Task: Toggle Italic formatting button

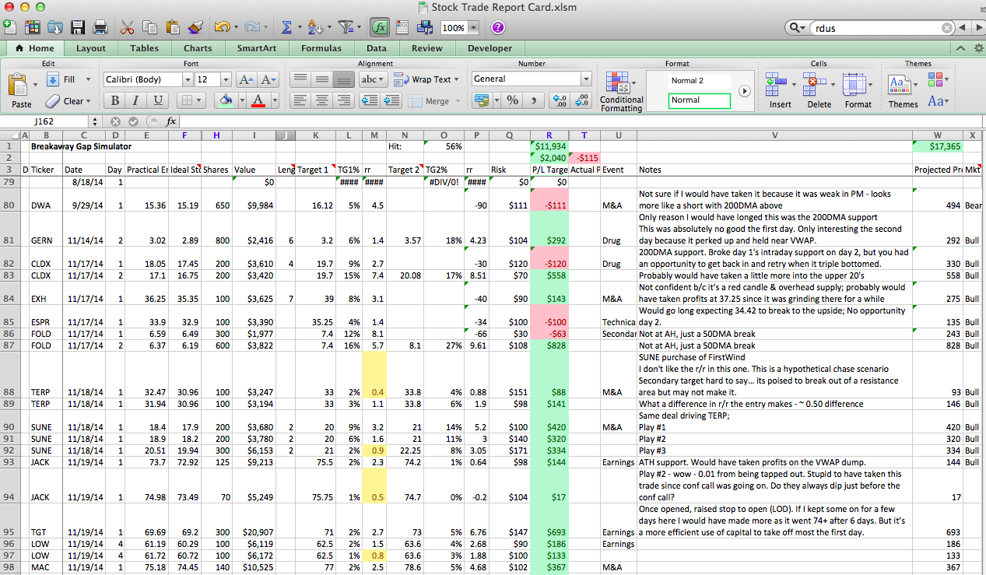Action: pyautogui.click(x=136, y=100)
